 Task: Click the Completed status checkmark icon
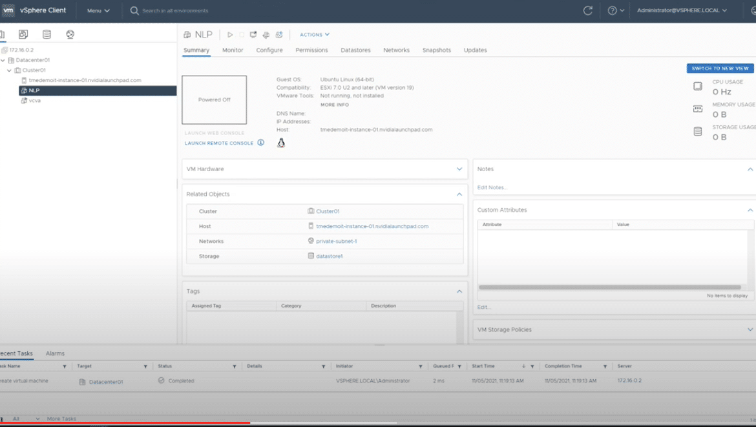161,380
